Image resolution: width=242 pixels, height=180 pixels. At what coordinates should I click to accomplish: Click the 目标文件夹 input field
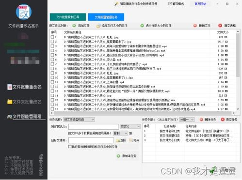91,140
